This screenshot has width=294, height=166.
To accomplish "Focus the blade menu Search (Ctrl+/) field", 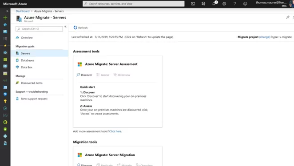I will coord(39,29).
